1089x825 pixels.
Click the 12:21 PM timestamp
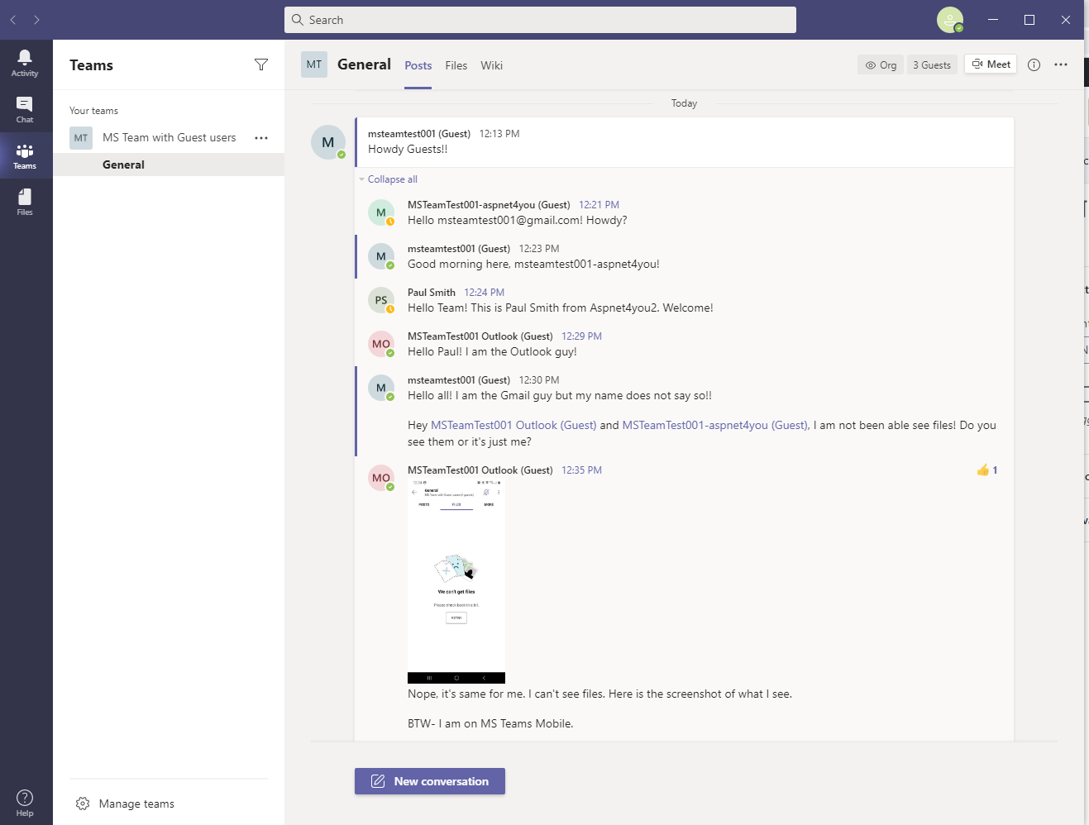599,205
